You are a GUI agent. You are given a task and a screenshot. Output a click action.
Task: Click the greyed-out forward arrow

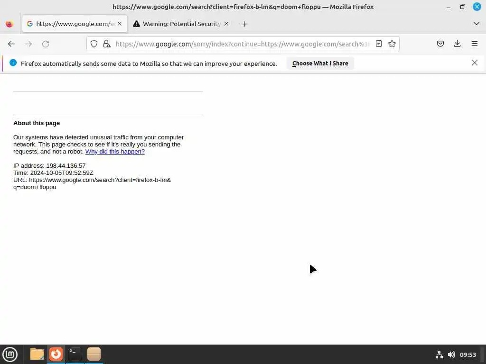pos(28,44)
